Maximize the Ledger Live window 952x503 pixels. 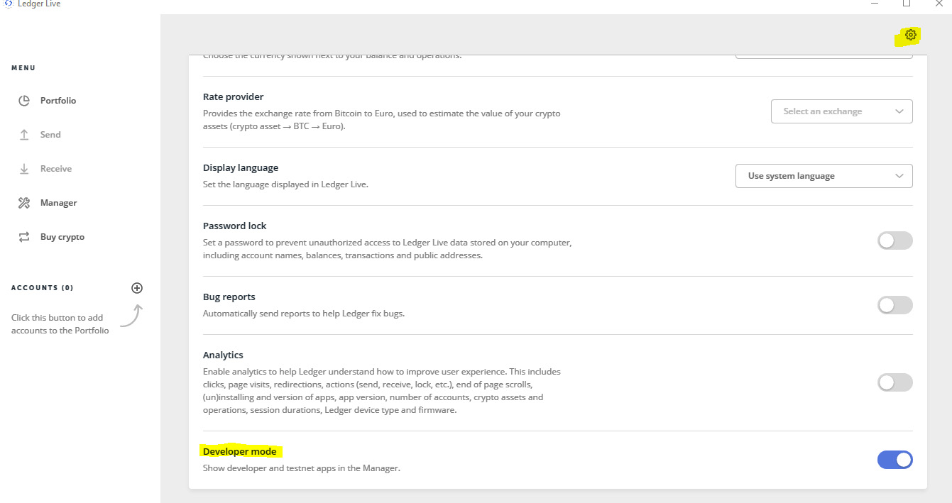(907, 4)
